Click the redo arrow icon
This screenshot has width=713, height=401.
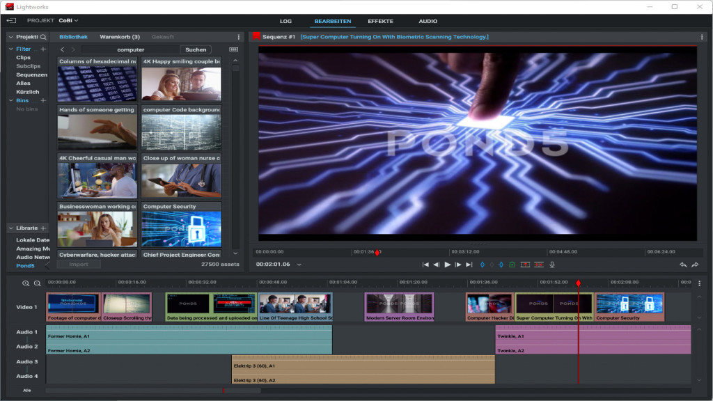tap(694, 265)
